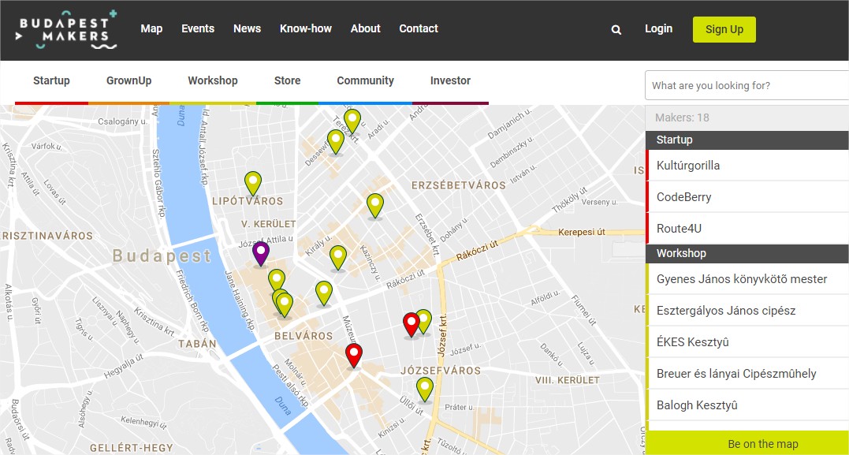This screenshot has height=455, width=849.
Task: Focus the 'What are you looking for?' search field
Action: [747, 86]
